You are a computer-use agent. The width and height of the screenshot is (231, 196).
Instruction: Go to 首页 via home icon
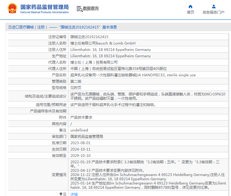coord(190,6)
